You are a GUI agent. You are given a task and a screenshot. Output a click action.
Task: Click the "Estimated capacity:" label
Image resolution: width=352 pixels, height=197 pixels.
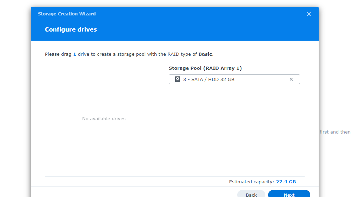pyautogui.click(x=251, y=182)
